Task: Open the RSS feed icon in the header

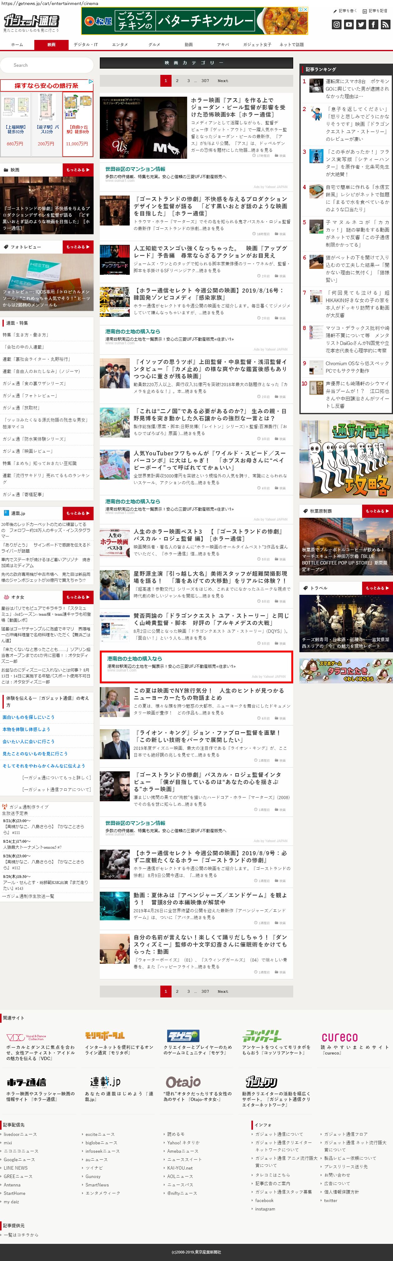Action: tap(386, 24)
